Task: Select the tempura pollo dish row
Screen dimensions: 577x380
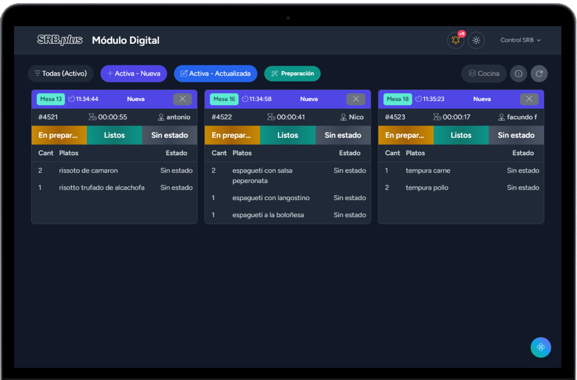Action: [x=461, y=187]
